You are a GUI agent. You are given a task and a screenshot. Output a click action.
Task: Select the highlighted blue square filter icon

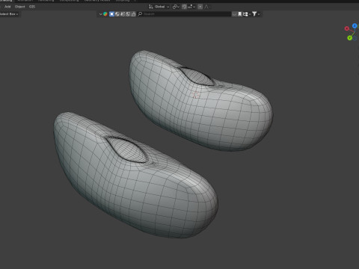[111, 14]
